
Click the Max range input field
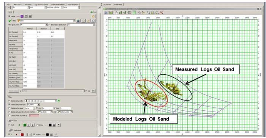[66, 108]
